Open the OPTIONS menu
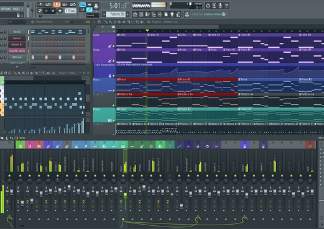This screenshot has height=229, width=324. coord(6,9)
